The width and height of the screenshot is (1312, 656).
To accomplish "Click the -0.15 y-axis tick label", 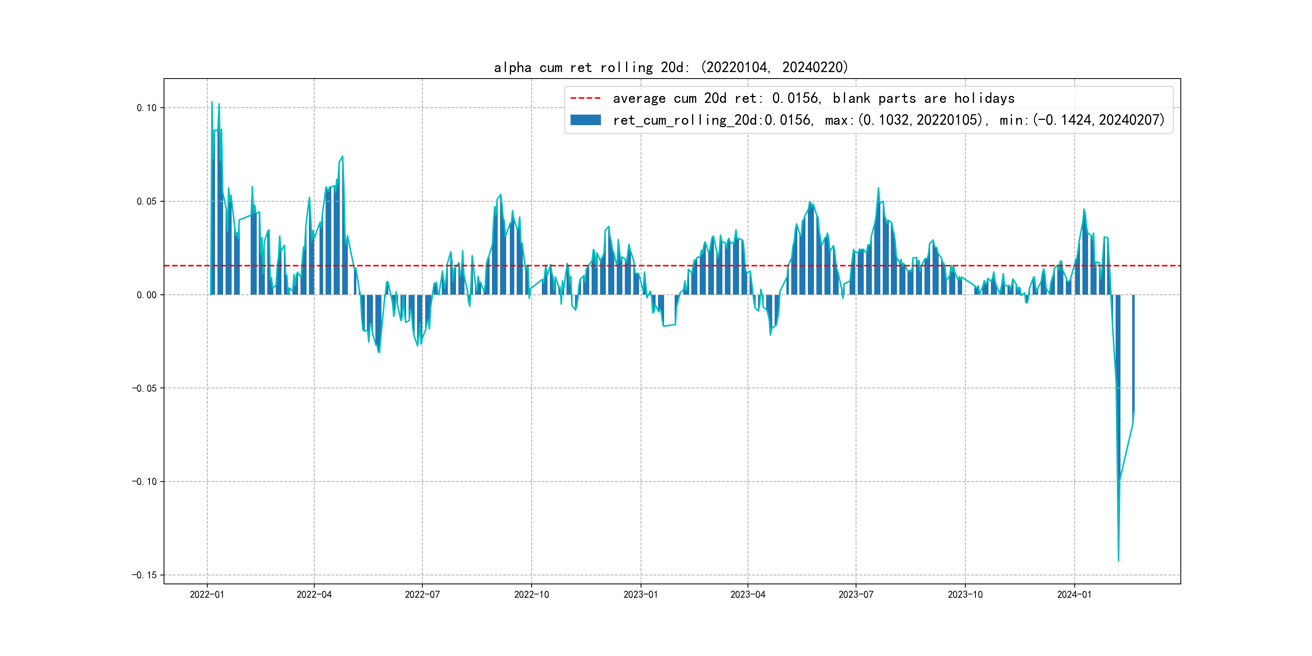I will point(145,575).
